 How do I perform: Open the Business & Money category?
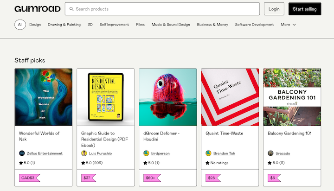(x=212, y=25)
